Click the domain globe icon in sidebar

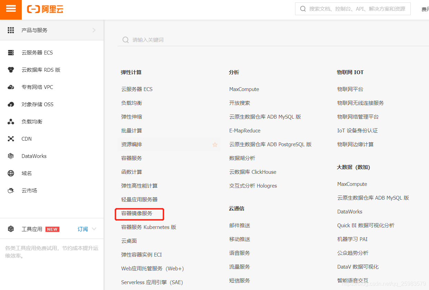[11, 173]
